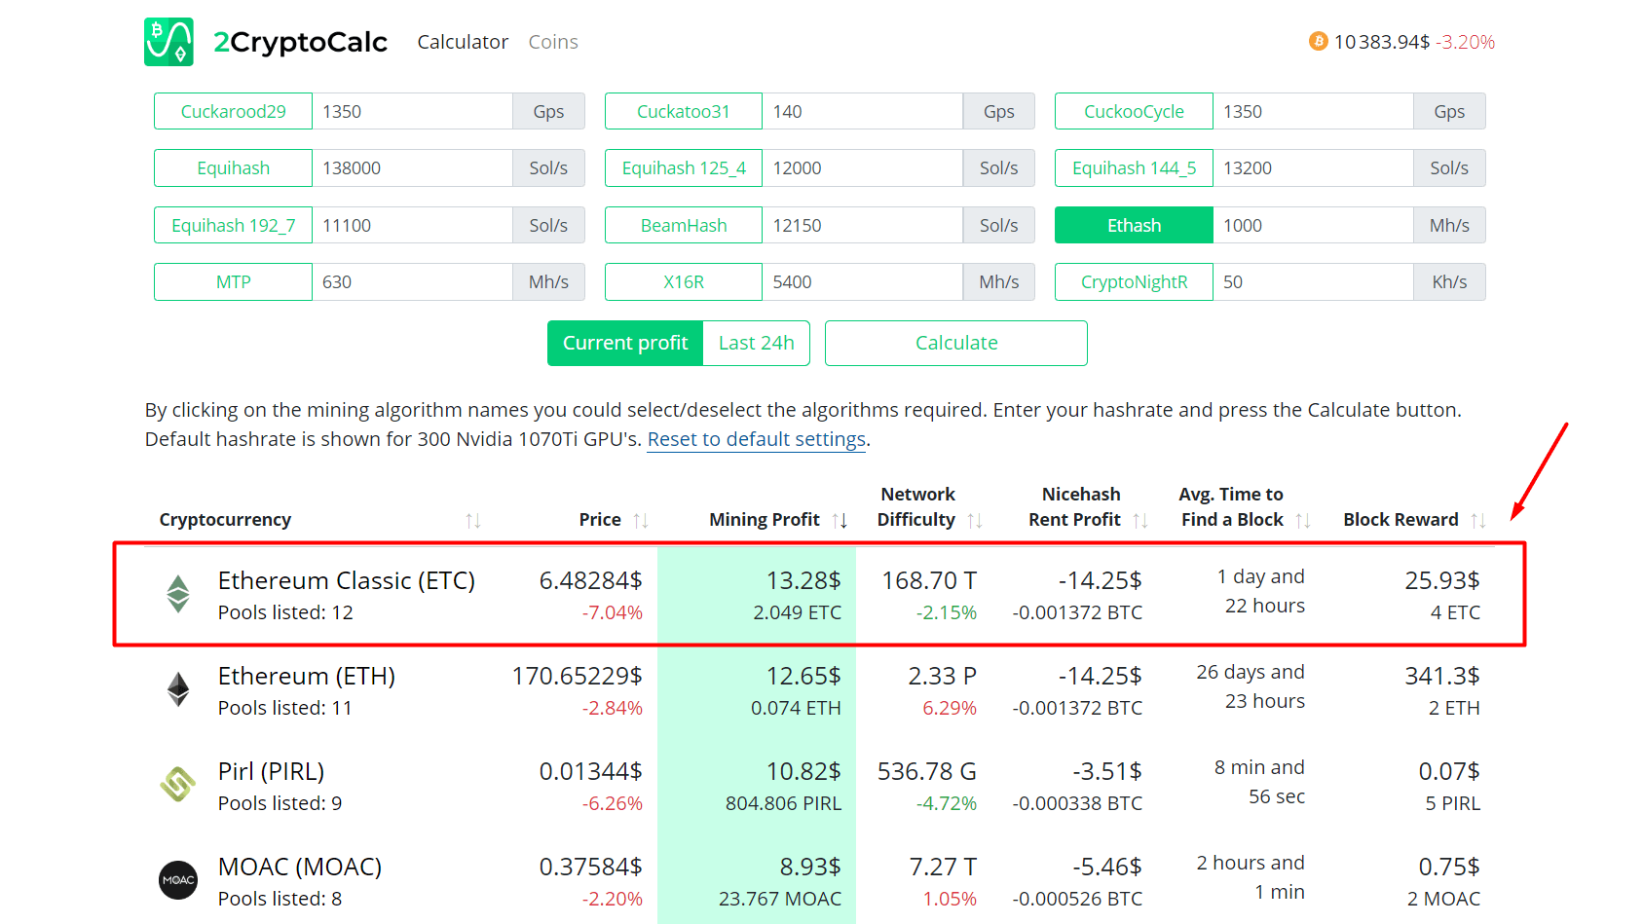Sort by Network Difficulty column

click(974, 521)
